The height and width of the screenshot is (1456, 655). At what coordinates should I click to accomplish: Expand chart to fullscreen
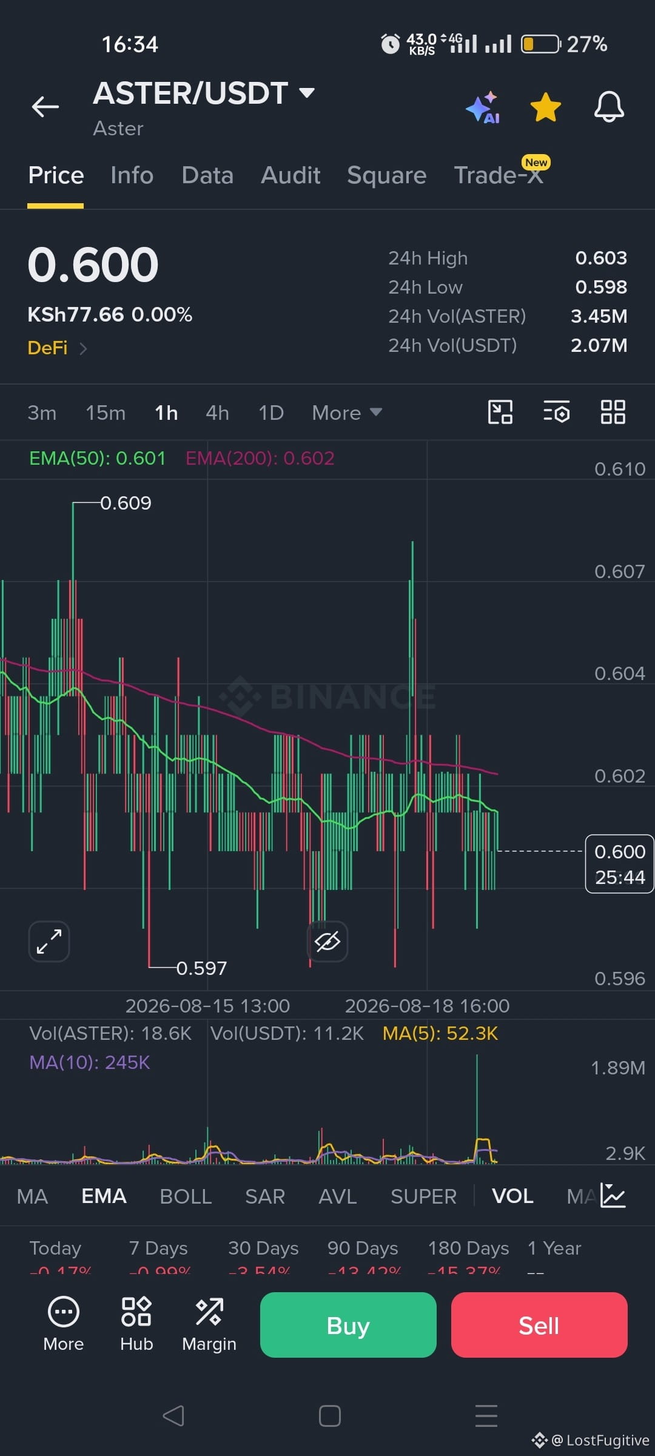point(49,942)
